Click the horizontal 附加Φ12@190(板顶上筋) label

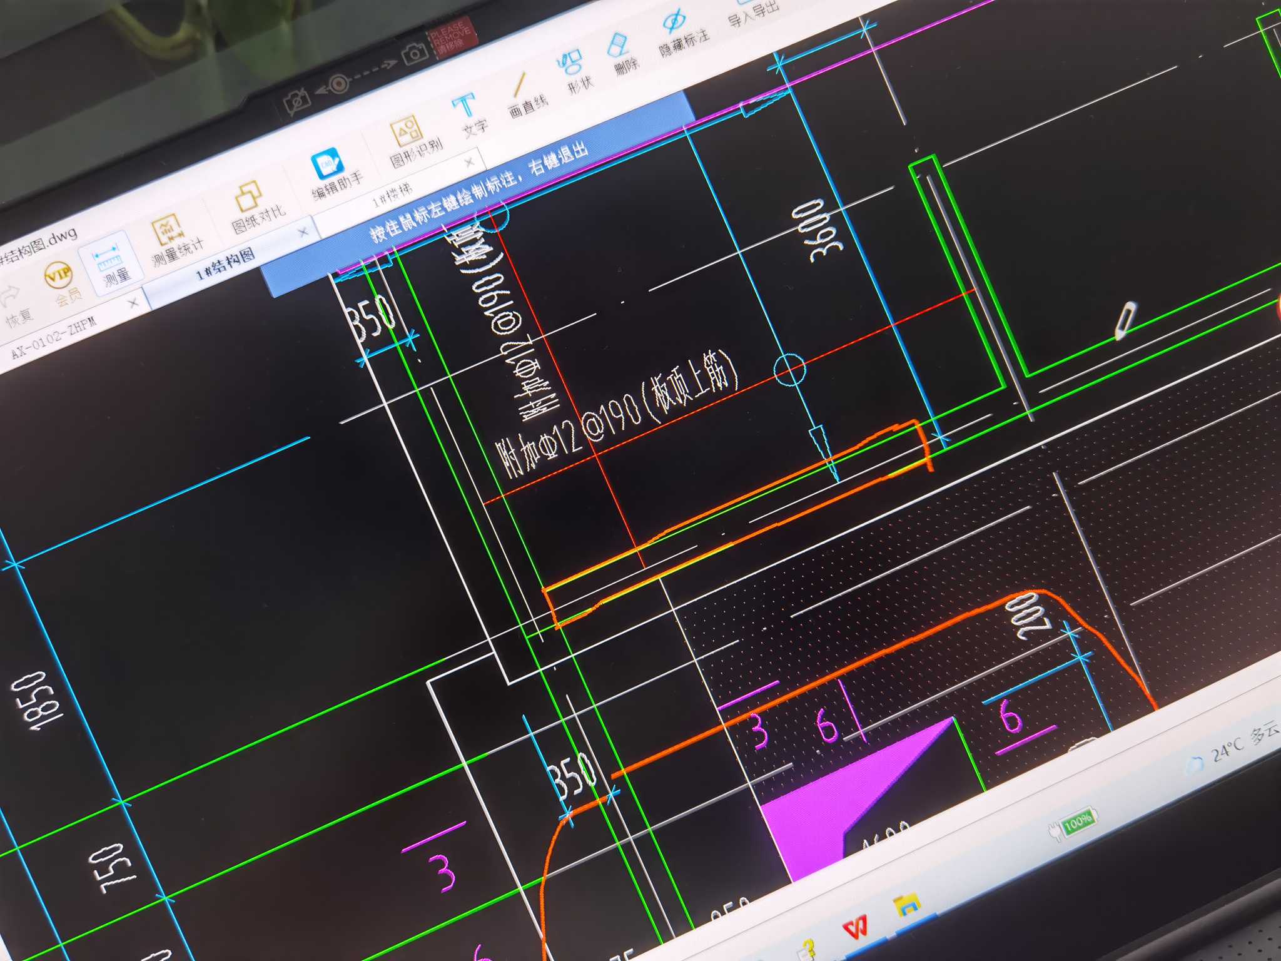click(x=618, y=414)
